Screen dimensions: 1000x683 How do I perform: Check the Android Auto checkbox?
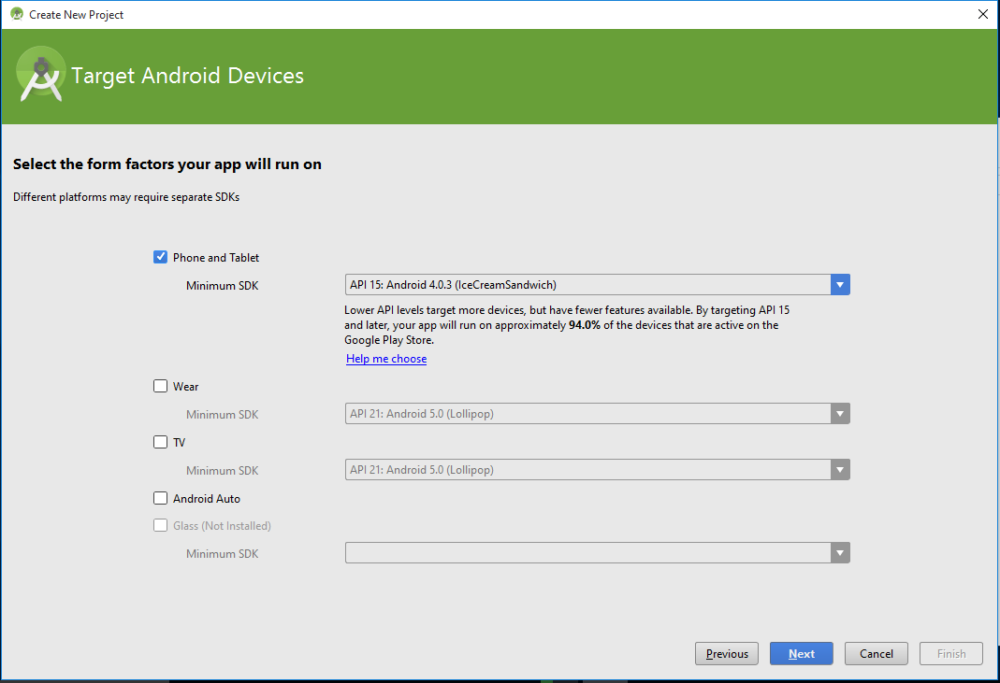tap(161, 498)
